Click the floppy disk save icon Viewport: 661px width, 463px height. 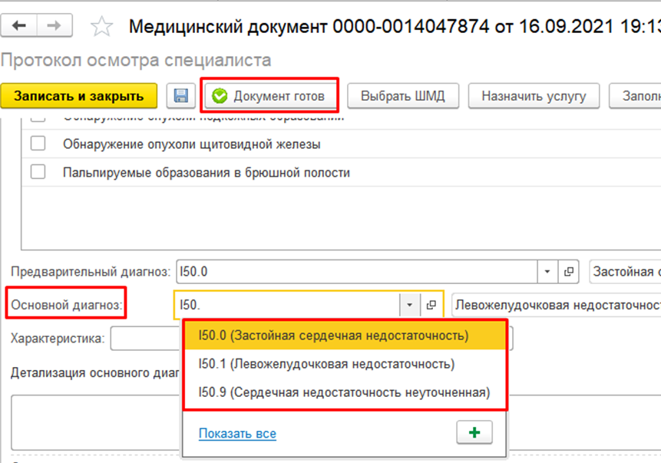pos(181,96)
